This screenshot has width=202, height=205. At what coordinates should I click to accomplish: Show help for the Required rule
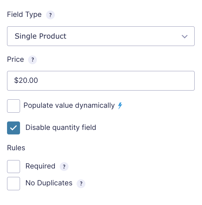click(64, 166)
